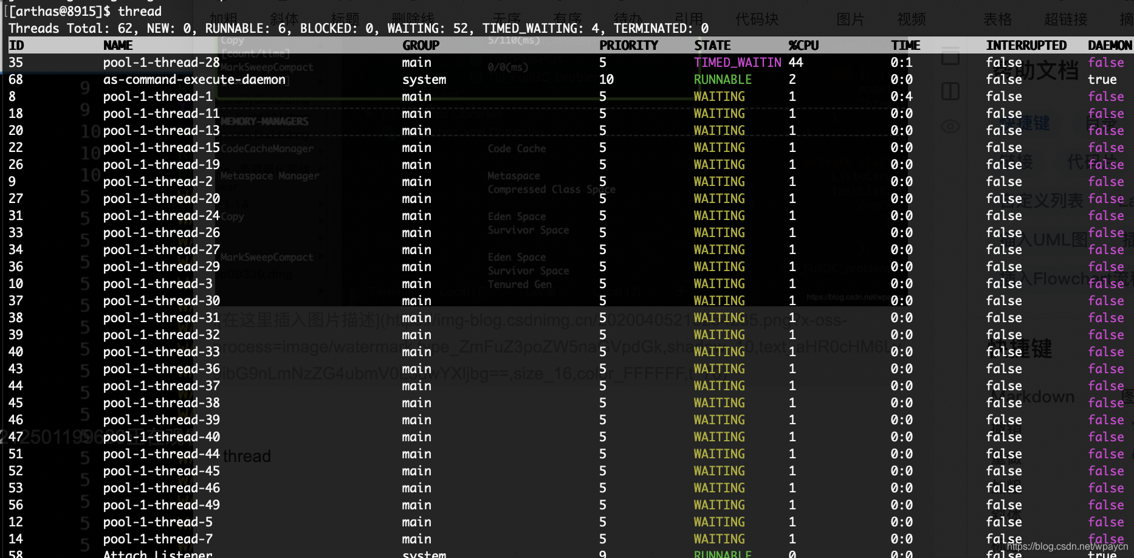The width and height of the screenshot is (1134, 558).
Task: Select the pool-1-thread-13 thread name
Action: pyautogui.click(x=162, y=131)
